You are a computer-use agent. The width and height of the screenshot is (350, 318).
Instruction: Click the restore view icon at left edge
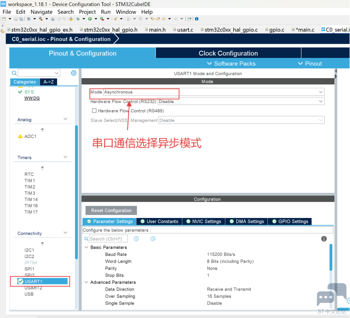click(3, 26)
